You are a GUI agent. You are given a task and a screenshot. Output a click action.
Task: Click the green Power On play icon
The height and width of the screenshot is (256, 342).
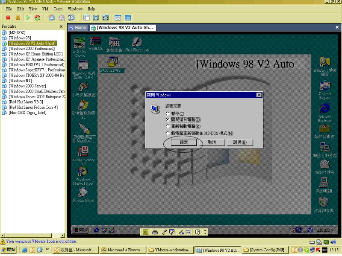pyautogui.click(x=28, y=17)
